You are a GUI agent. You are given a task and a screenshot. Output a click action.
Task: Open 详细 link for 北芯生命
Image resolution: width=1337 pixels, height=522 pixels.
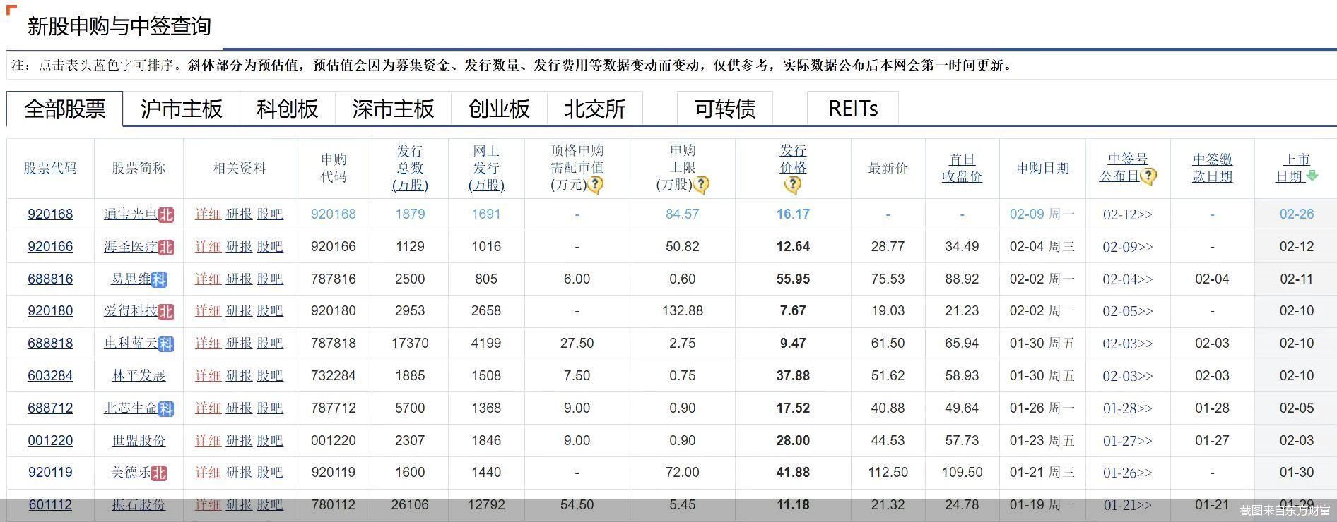click(x=208, y=408)
